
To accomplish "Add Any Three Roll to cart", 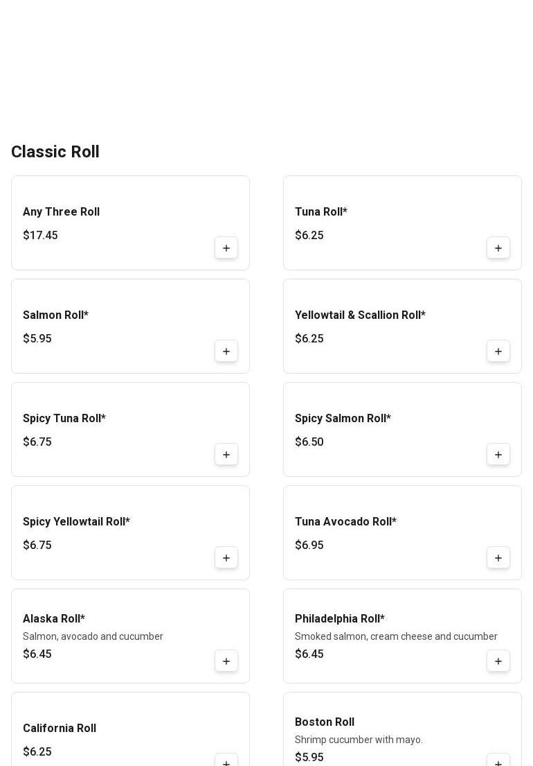I will click(x=226, y=248).
